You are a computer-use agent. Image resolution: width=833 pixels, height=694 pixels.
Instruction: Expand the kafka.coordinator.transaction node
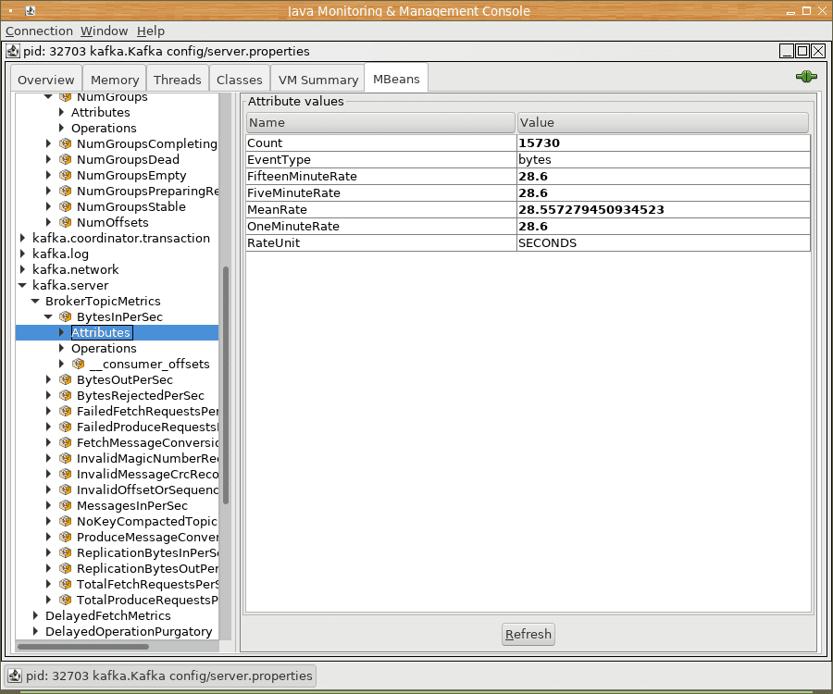point(22,238)
